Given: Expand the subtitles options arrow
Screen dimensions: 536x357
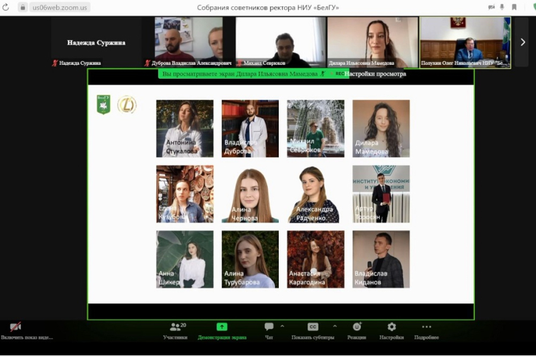Looking at the screenshot, I should 334,326.
